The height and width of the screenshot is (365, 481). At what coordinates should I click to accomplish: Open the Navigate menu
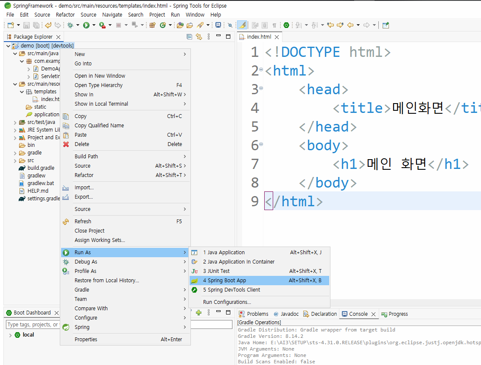click(x=112, y=15)
